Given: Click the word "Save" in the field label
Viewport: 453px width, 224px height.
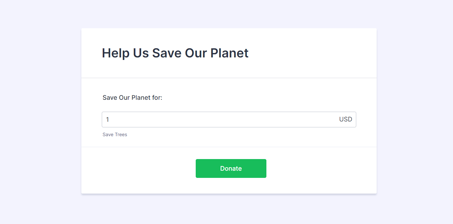Looking at the screenshot, I should coord(110,98).
